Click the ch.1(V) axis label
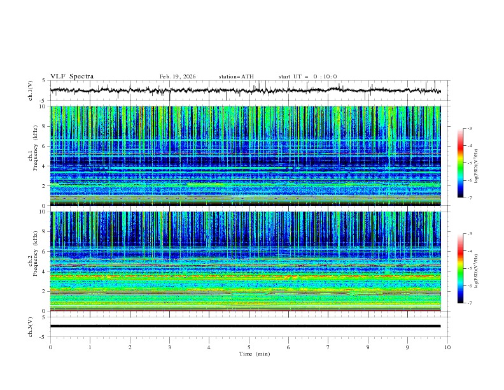This screenshot has height=390, width=504. (31, 90)
